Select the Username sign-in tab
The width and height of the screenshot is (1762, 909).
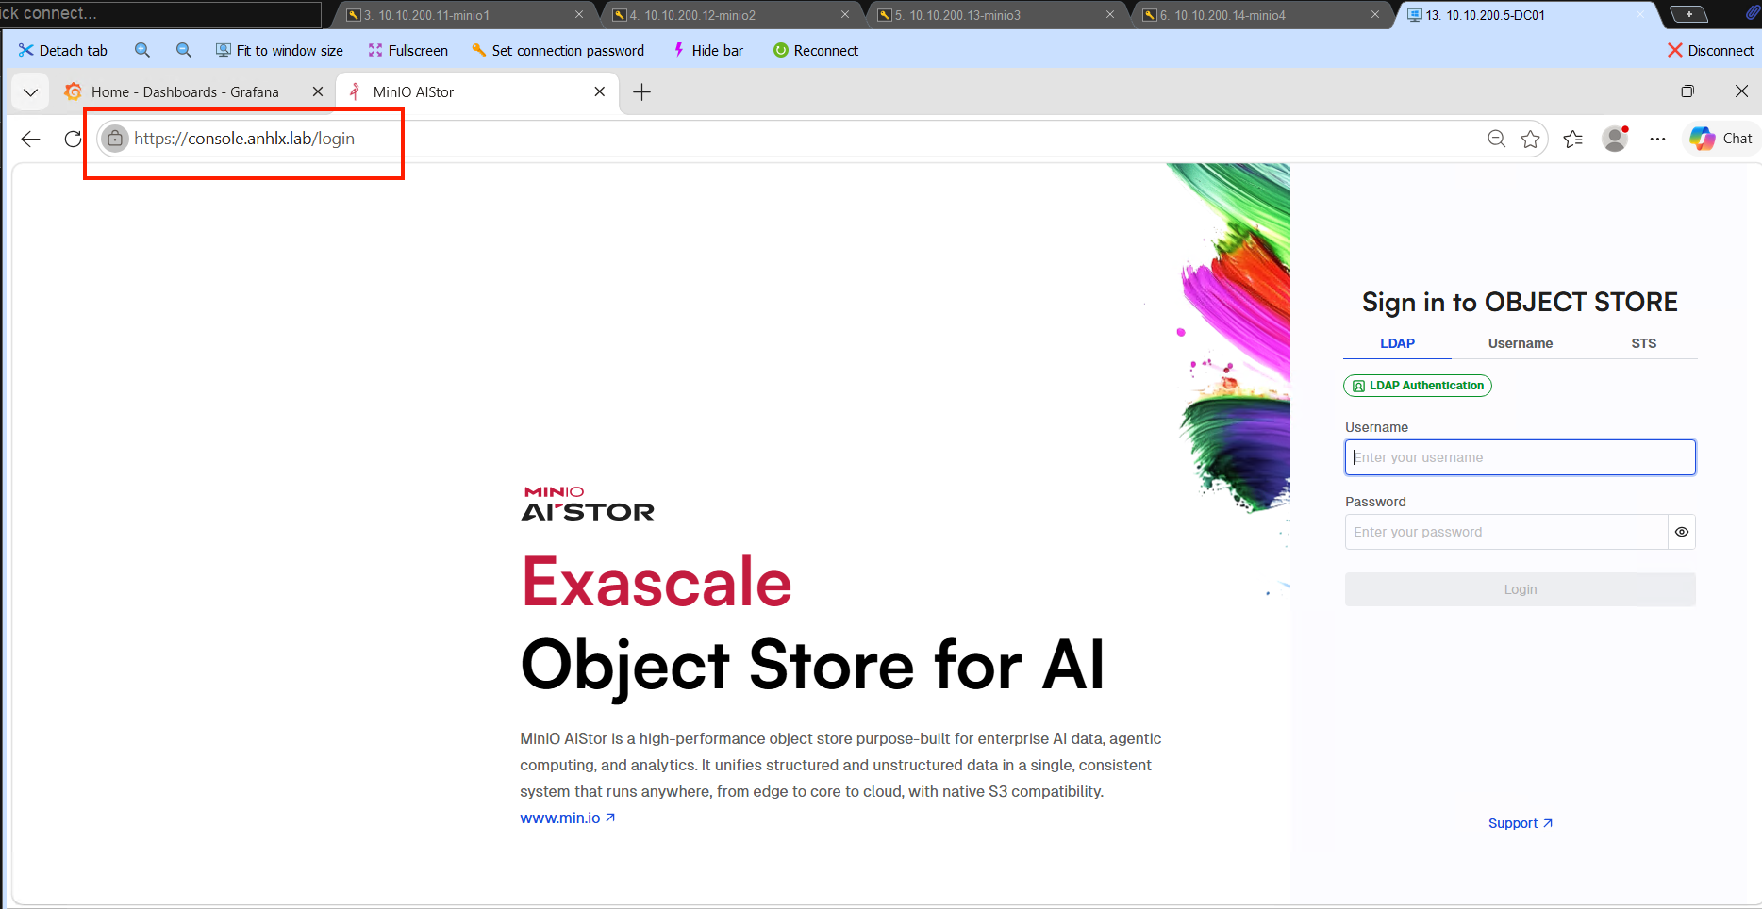1521,343
